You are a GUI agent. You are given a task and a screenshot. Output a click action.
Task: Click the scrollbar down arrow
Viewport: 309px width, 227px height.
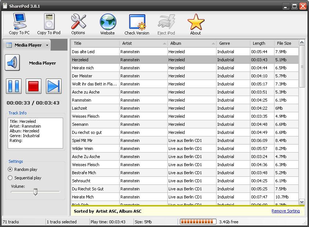(x=302, y=202)
